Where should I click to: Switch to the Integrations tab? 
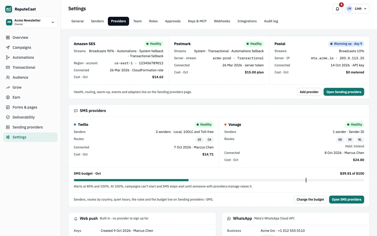tap(247, 21)
